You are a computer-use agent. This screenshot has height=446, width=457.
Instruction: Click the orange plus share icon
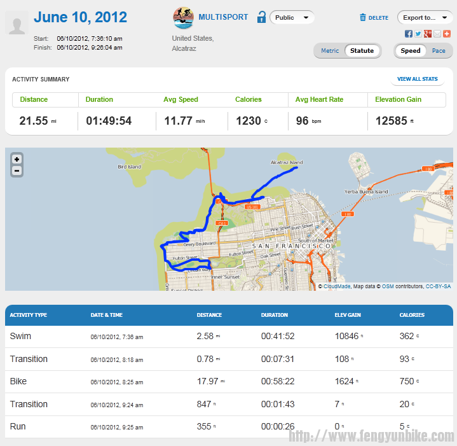point(447,34)
